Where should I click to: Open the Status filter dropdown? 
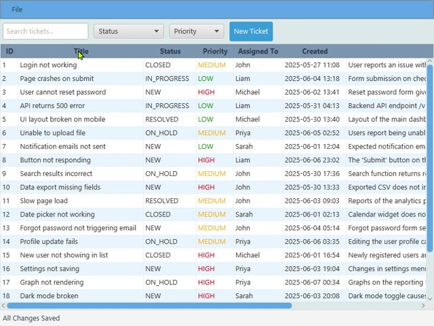(129, 31)
